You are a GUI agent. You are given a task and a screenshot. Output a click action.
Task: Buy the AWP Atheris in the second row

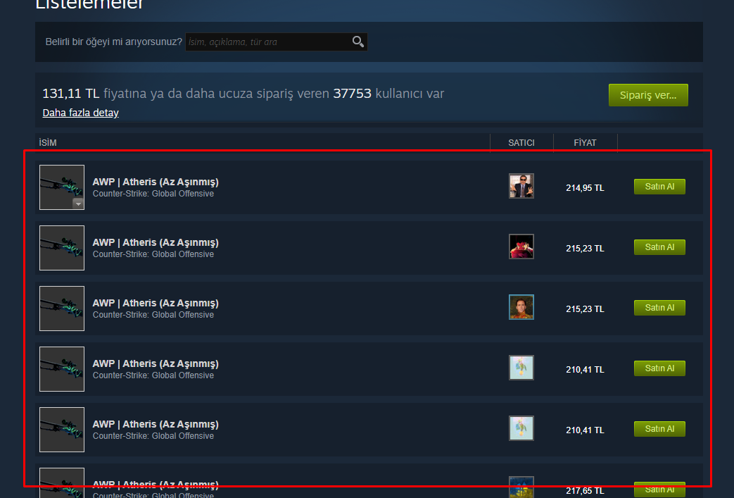(659, 247)
